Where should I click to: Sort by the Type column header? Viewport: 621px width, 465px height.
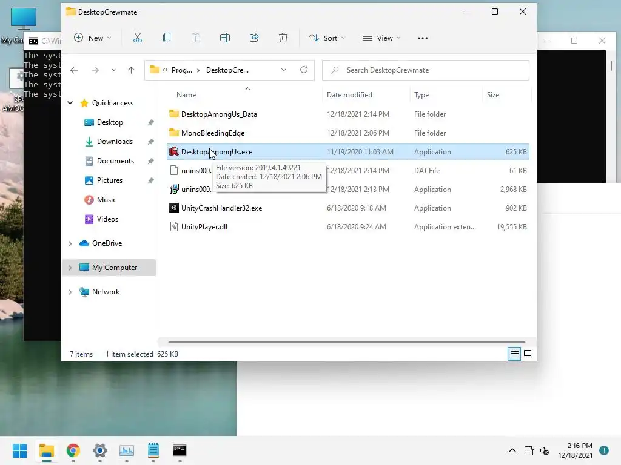(x=421, y=95)
